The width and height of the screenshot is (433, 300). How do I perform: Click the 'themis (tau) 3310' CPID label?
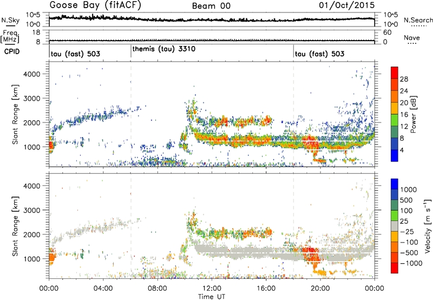[164, 49]
